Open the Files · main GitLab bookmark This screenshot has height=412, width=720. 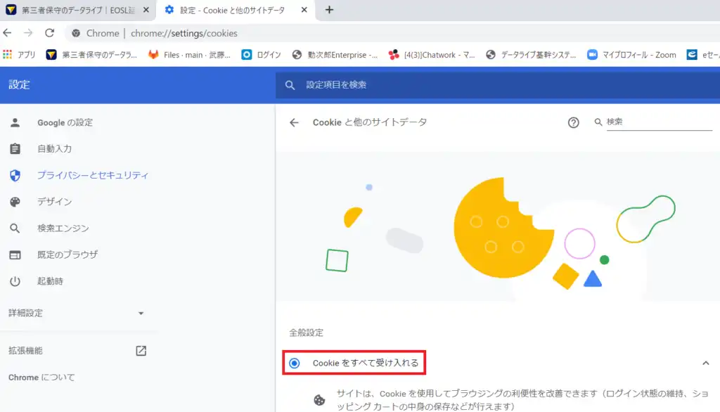click(189, 55)
